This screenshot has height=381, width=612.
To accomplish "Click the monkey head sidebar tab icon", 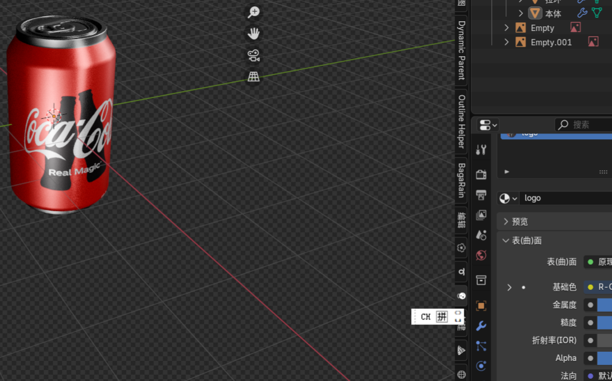I will click(x=461, y=296).
